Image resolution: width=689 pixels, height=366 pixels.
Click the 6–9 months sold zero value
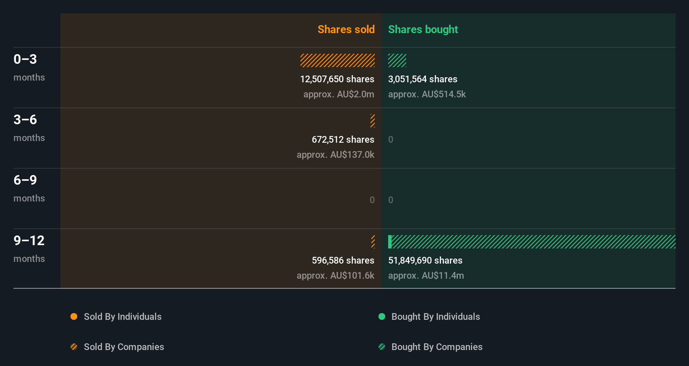pyautogui.click(x=372, y=200)
